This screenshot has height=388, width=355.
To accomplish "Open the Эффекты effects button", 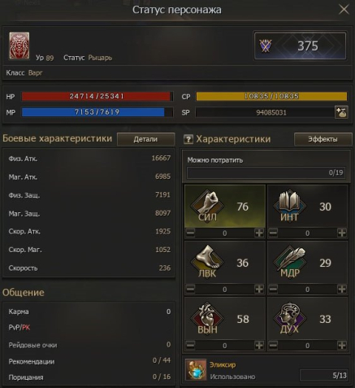I will click(323, 139).
